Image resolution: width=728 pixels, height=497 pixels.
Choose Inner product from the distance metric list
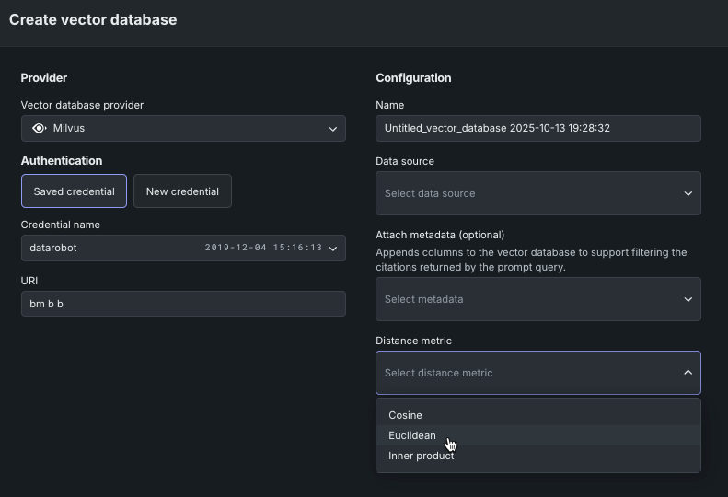coord(422,456)
